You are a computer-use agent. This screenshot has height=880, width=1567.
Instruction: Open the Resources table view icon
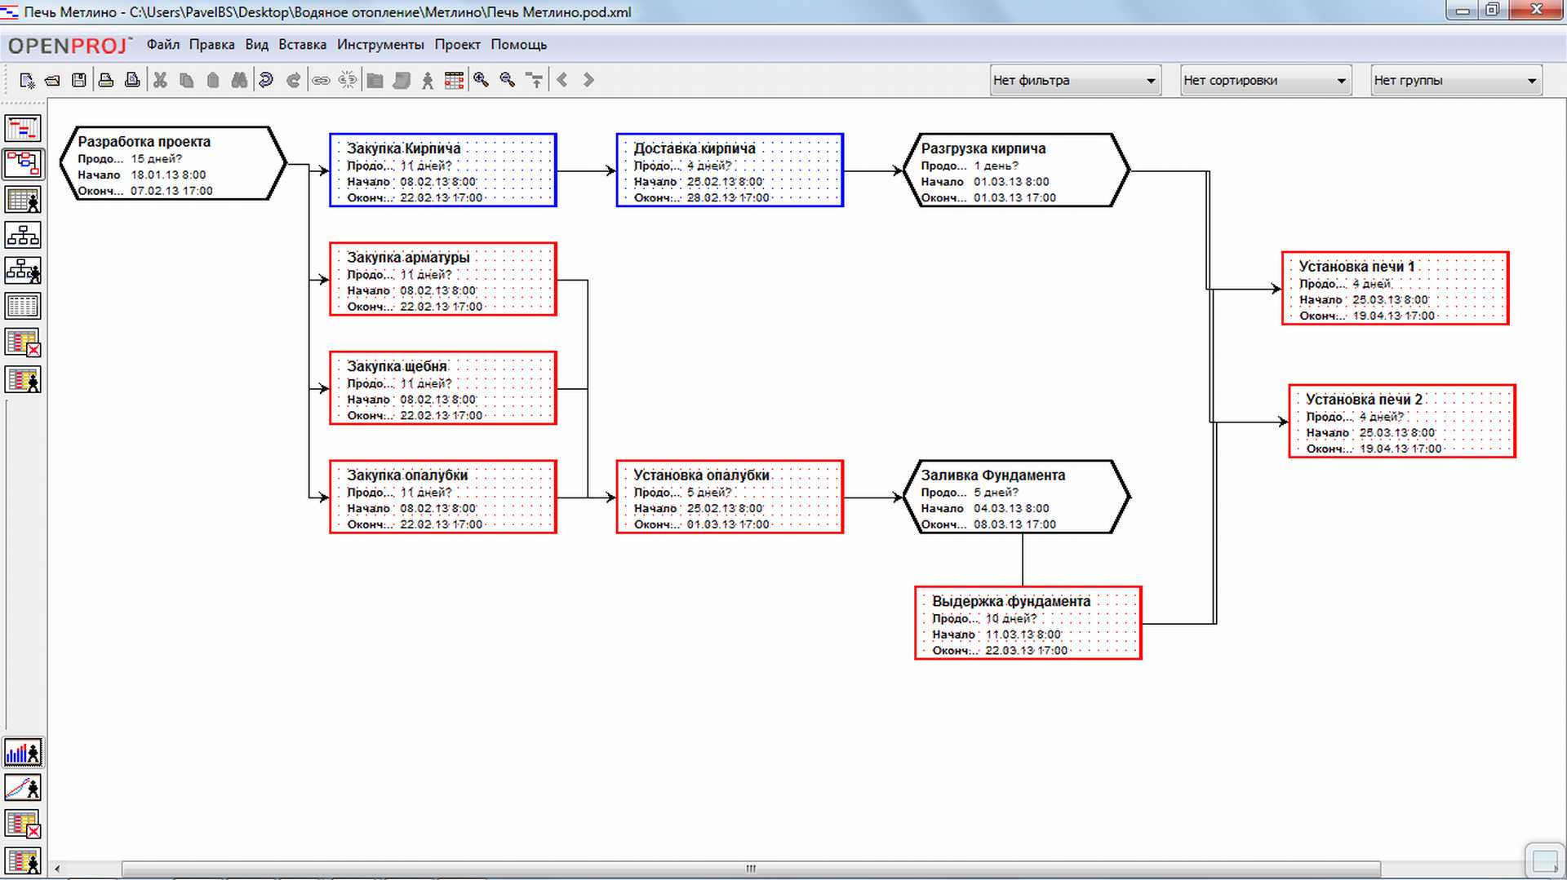pyautogui.click(x=22, y=200)
